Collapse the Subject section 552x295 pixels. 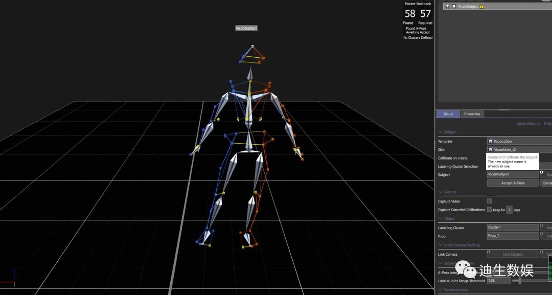pyautogui.click(x=440, y=131)
